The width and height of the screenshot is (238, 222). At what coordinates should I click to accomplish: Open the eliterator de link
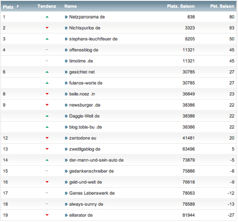[81, 215]
